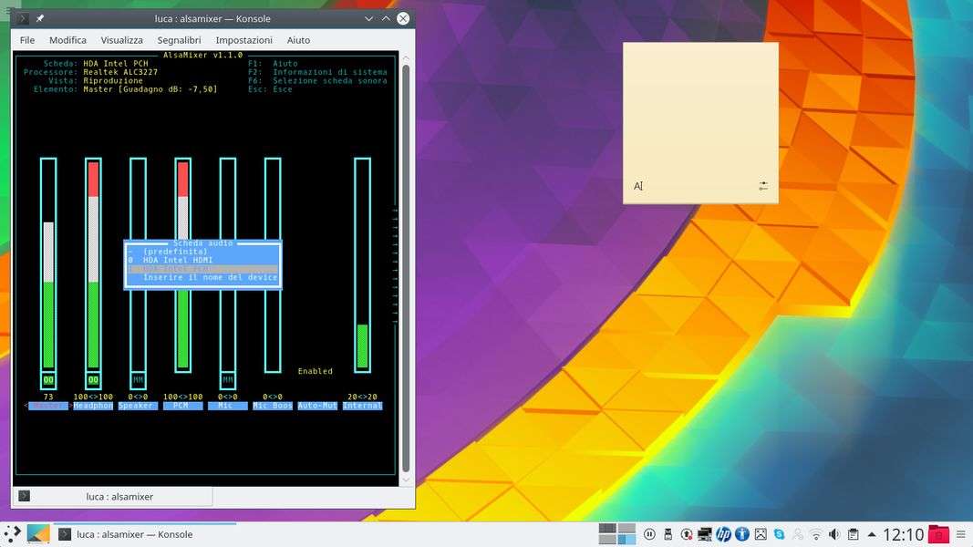Screen dimensions: 973x547
Task: Open the clipboard tray icon
Action: point(853,534)
